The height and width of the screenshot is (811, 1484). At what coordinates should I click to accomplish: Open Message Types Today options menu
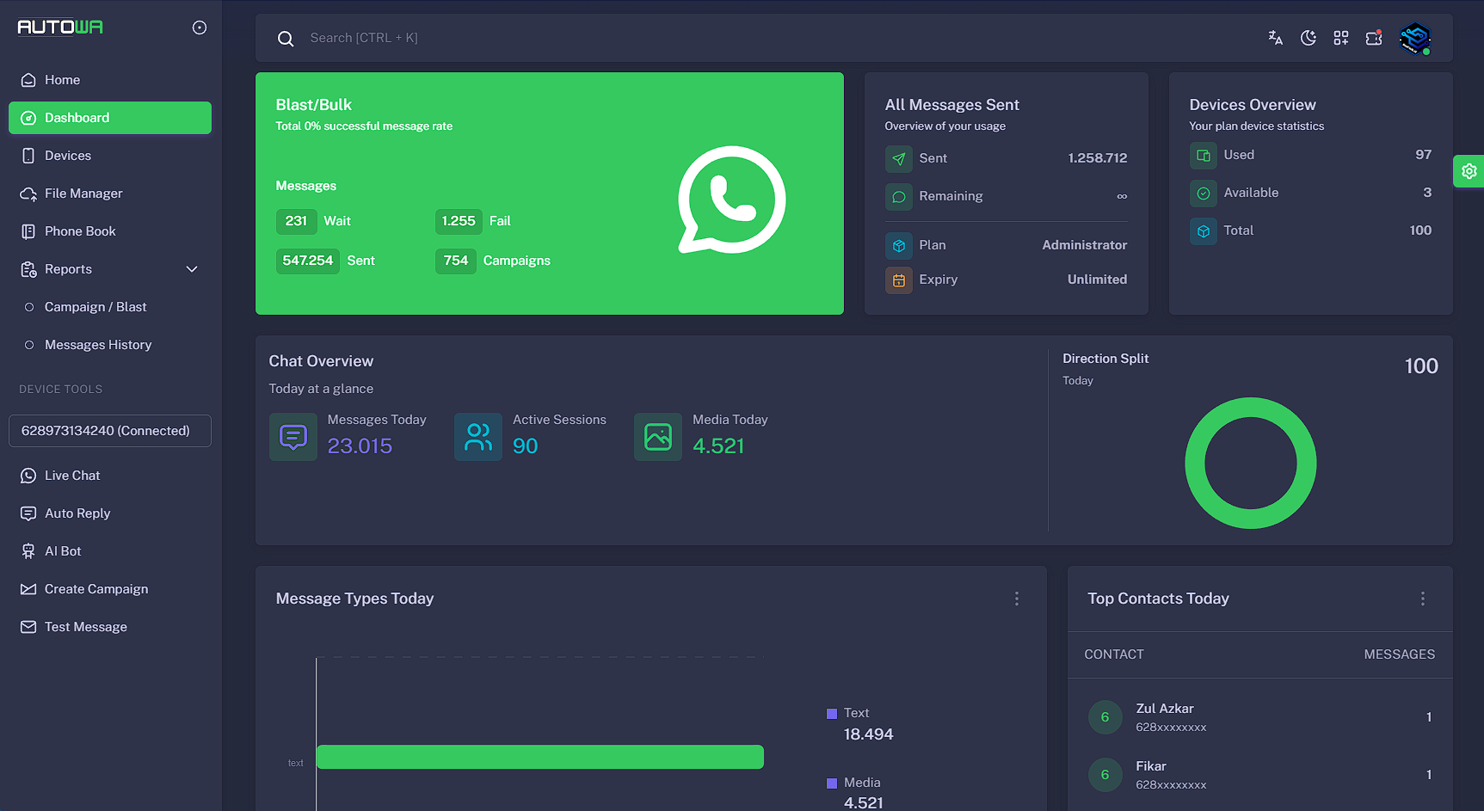click(x=1017, y=599)
